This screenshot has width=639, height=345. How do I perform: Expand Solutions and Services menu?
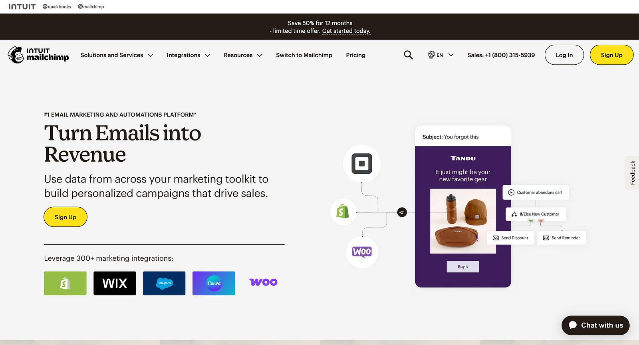pyautogui.click(x=117, y=55)
